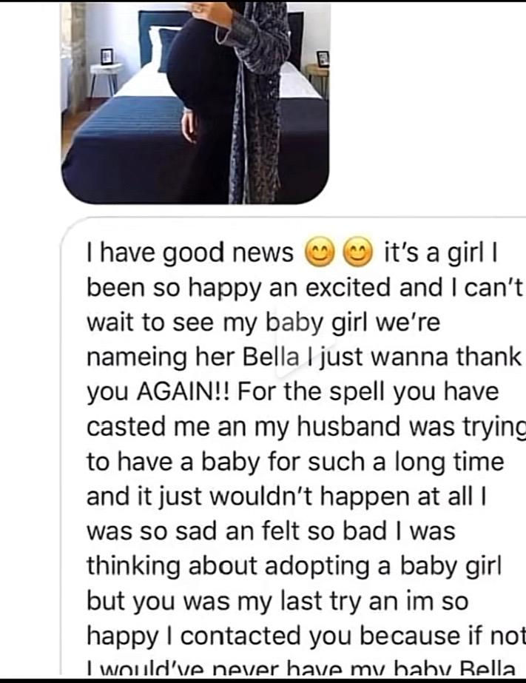Click the woman's hand in the photo
Viewport: 526px width, 683px height.
click(189, 127)
